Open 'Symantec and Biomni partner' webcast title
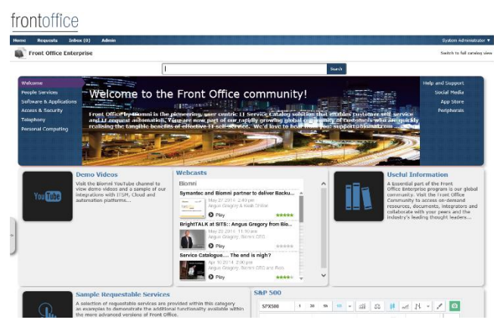 tap(237, 193)
